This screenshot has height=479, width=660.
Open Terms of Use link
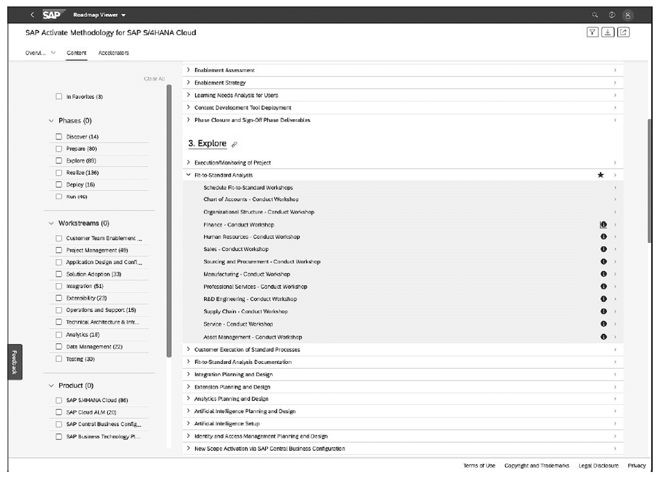(479, 465)
